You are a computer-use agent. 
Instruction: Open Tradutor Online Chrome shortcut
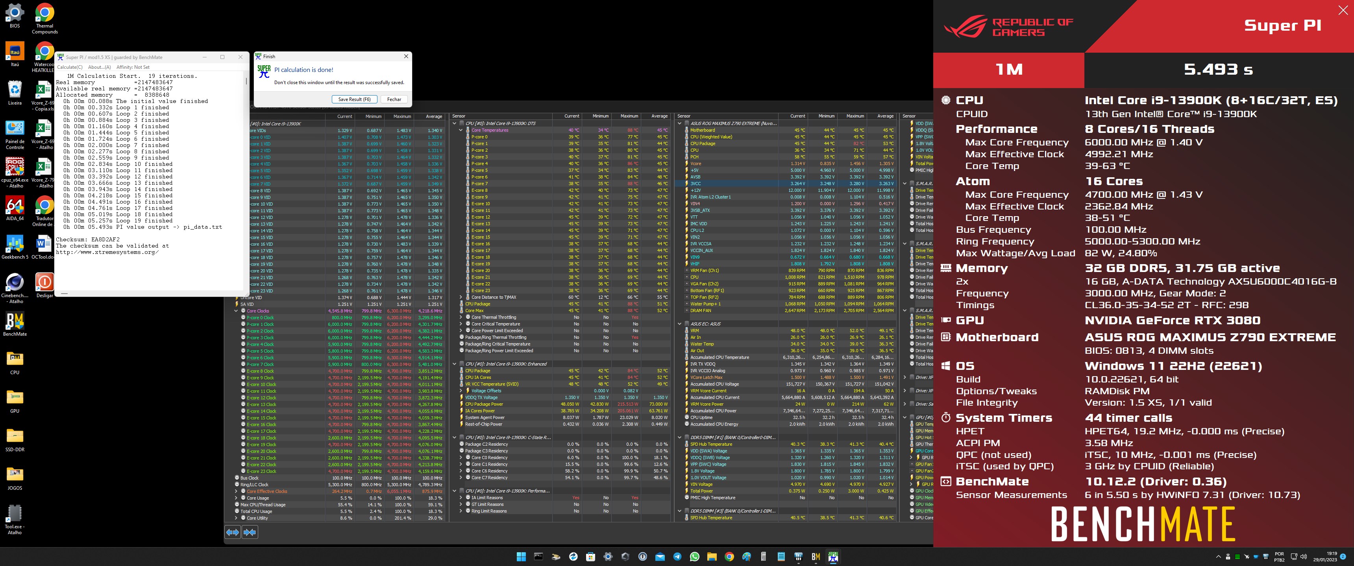click(45, 211)
